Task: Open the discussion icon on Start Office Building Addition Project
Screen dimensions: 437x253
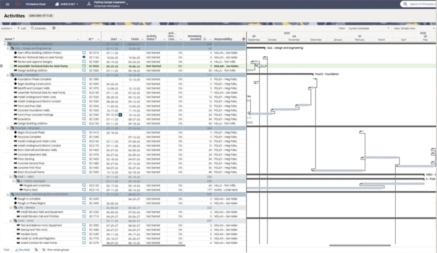Action: coord(84,53)
